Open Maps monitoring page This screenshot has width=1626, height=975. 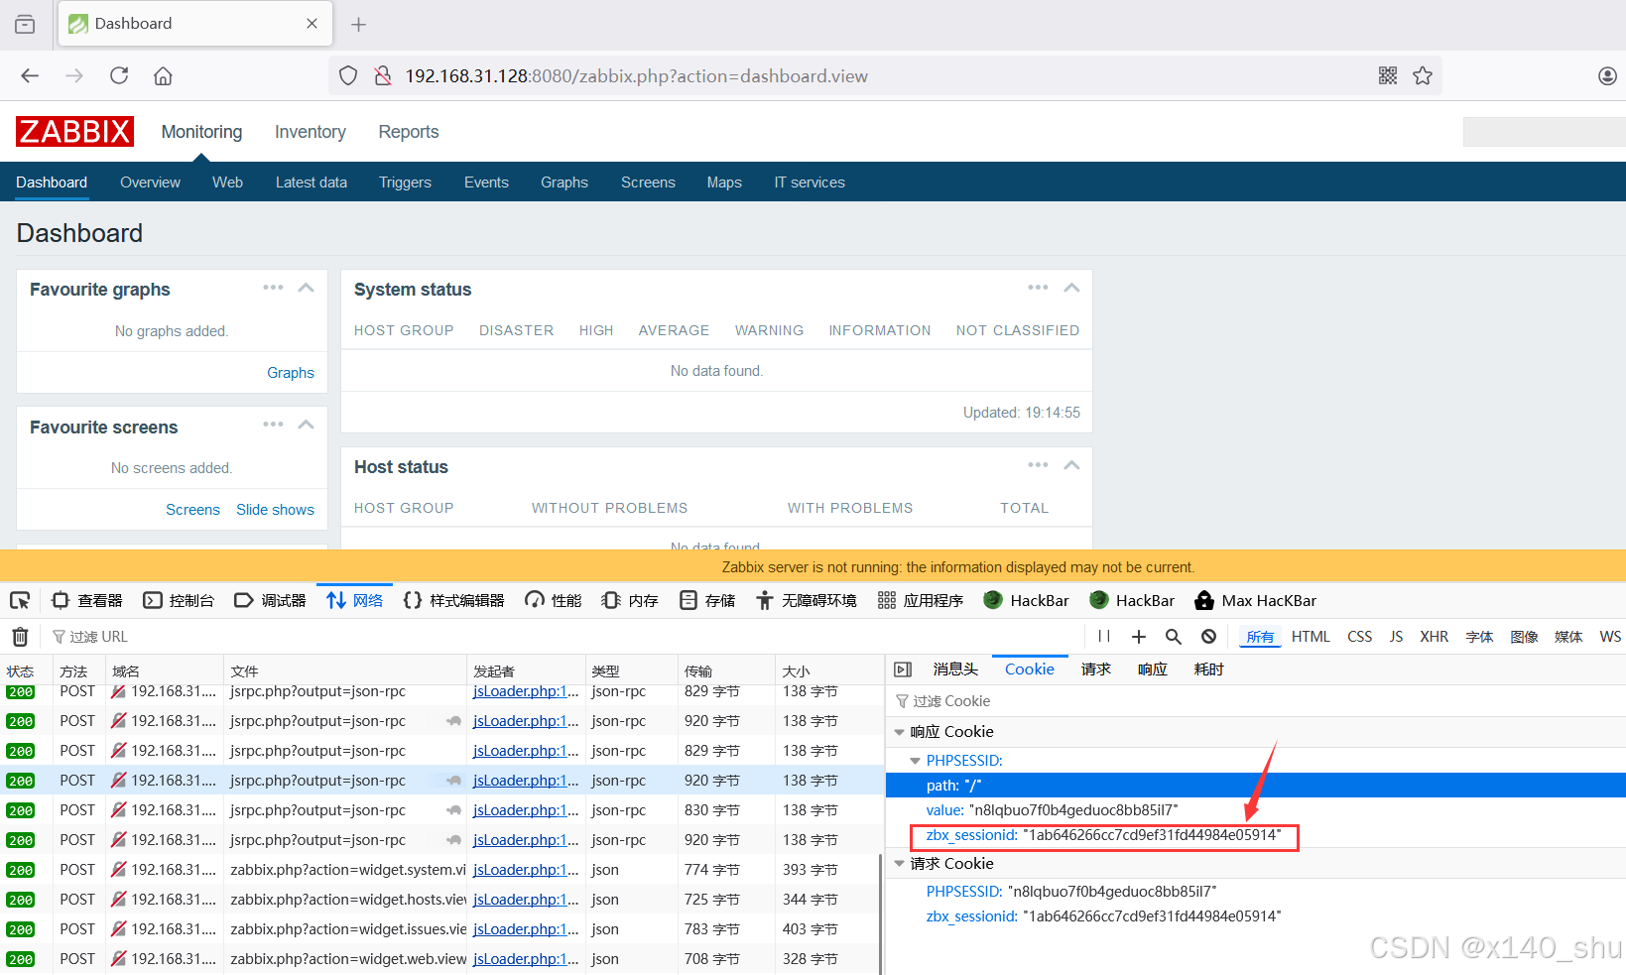[x=724, y=183]
